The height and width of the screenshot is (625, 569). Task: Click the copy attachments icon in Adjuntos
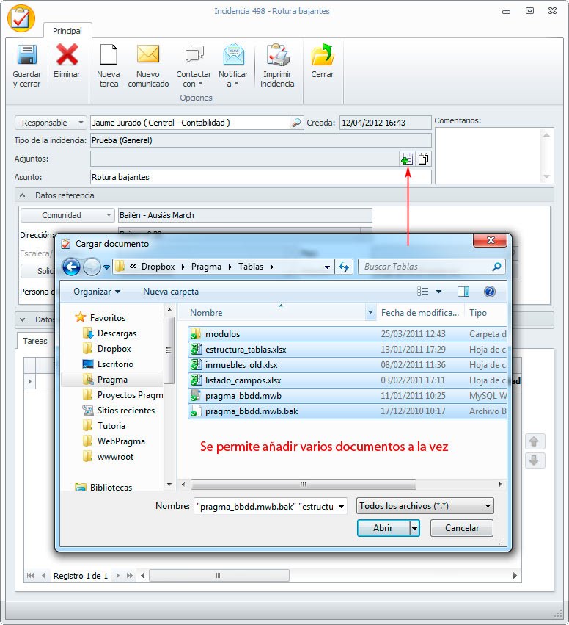[x=423, y=159]
